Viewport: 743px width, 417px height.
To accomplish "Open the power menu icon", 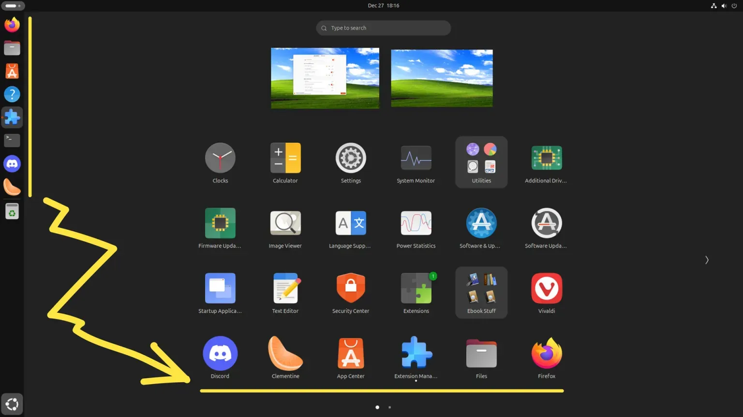I will point(734,6).
